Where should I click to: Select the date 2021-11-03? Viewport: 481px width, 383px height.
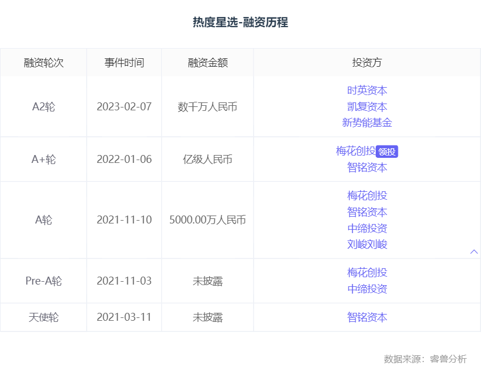click(124, 281)
